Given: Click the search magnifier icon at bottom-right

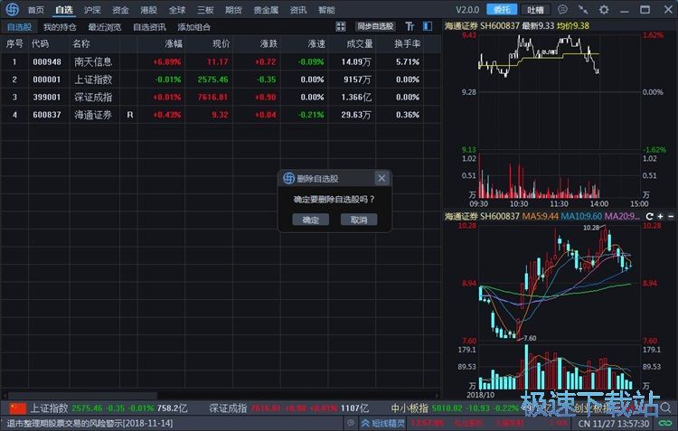Looking at the screenshot, I should coord(665,408).
